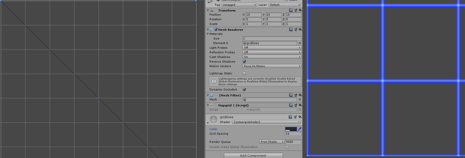Collapse the Materials foldout
465x158 pixels.
tap(208, 34)
